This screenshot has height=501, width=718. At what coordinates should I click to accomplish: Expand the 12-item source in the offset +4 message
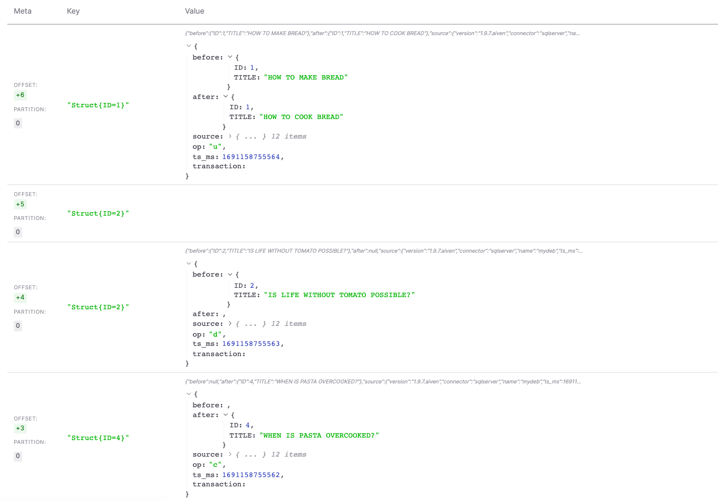click(x=230, y=323)
